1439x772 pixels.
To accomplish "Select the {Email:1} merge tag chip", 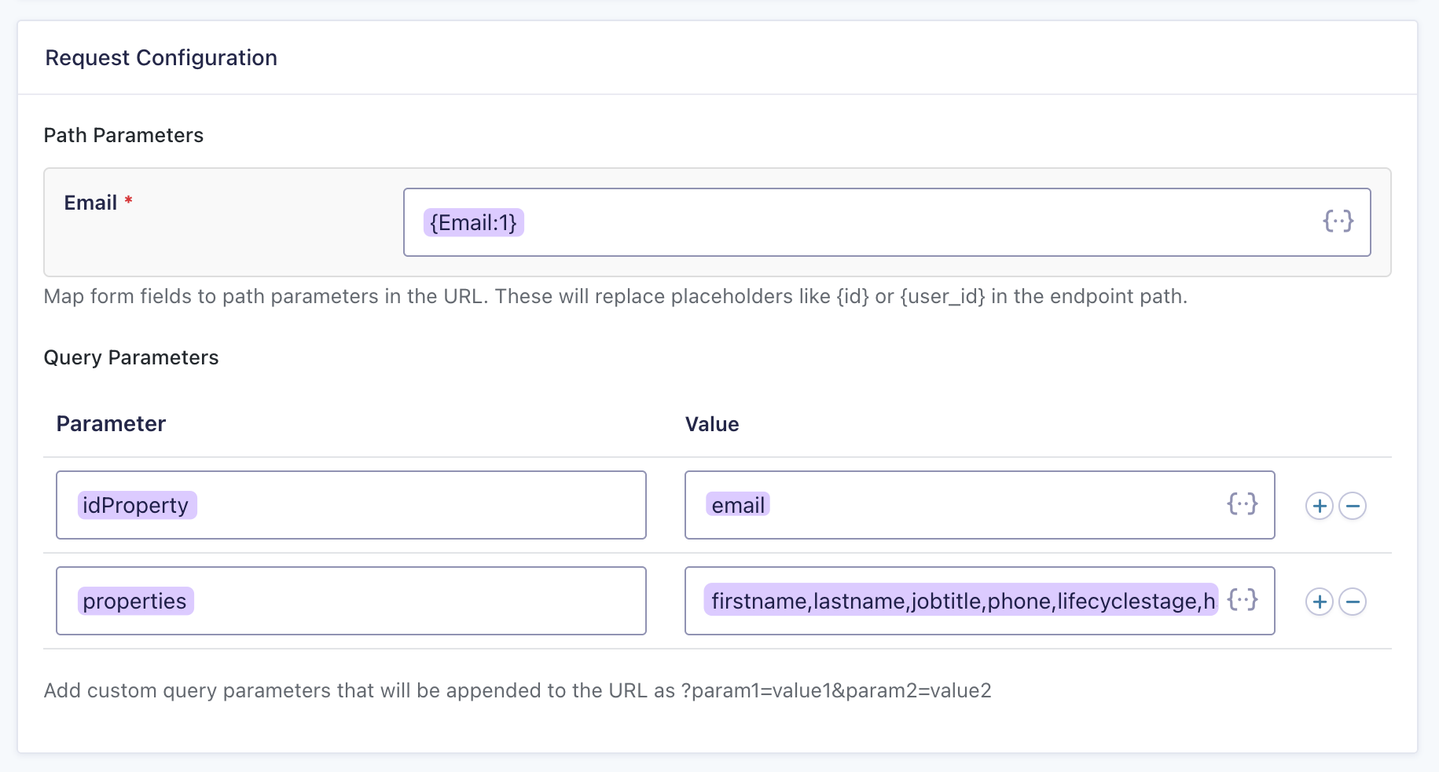I will 473,223.
